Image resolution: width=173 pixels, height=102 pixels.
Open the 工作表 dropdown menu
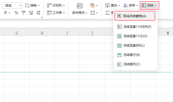pyautogui.click(x=56, y=13)
